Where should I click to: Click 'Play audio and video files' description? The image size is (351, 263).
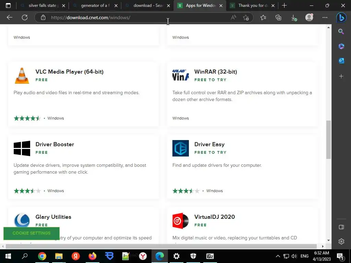(76, 92)
